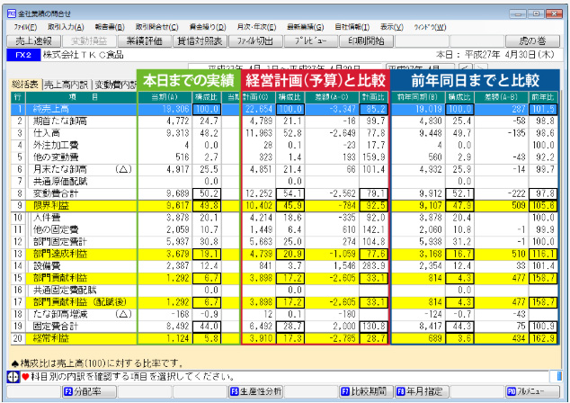Screen dimensions: 570x403
Task: Open the 月次・年次(E) menu
Action: pos(256,27)
